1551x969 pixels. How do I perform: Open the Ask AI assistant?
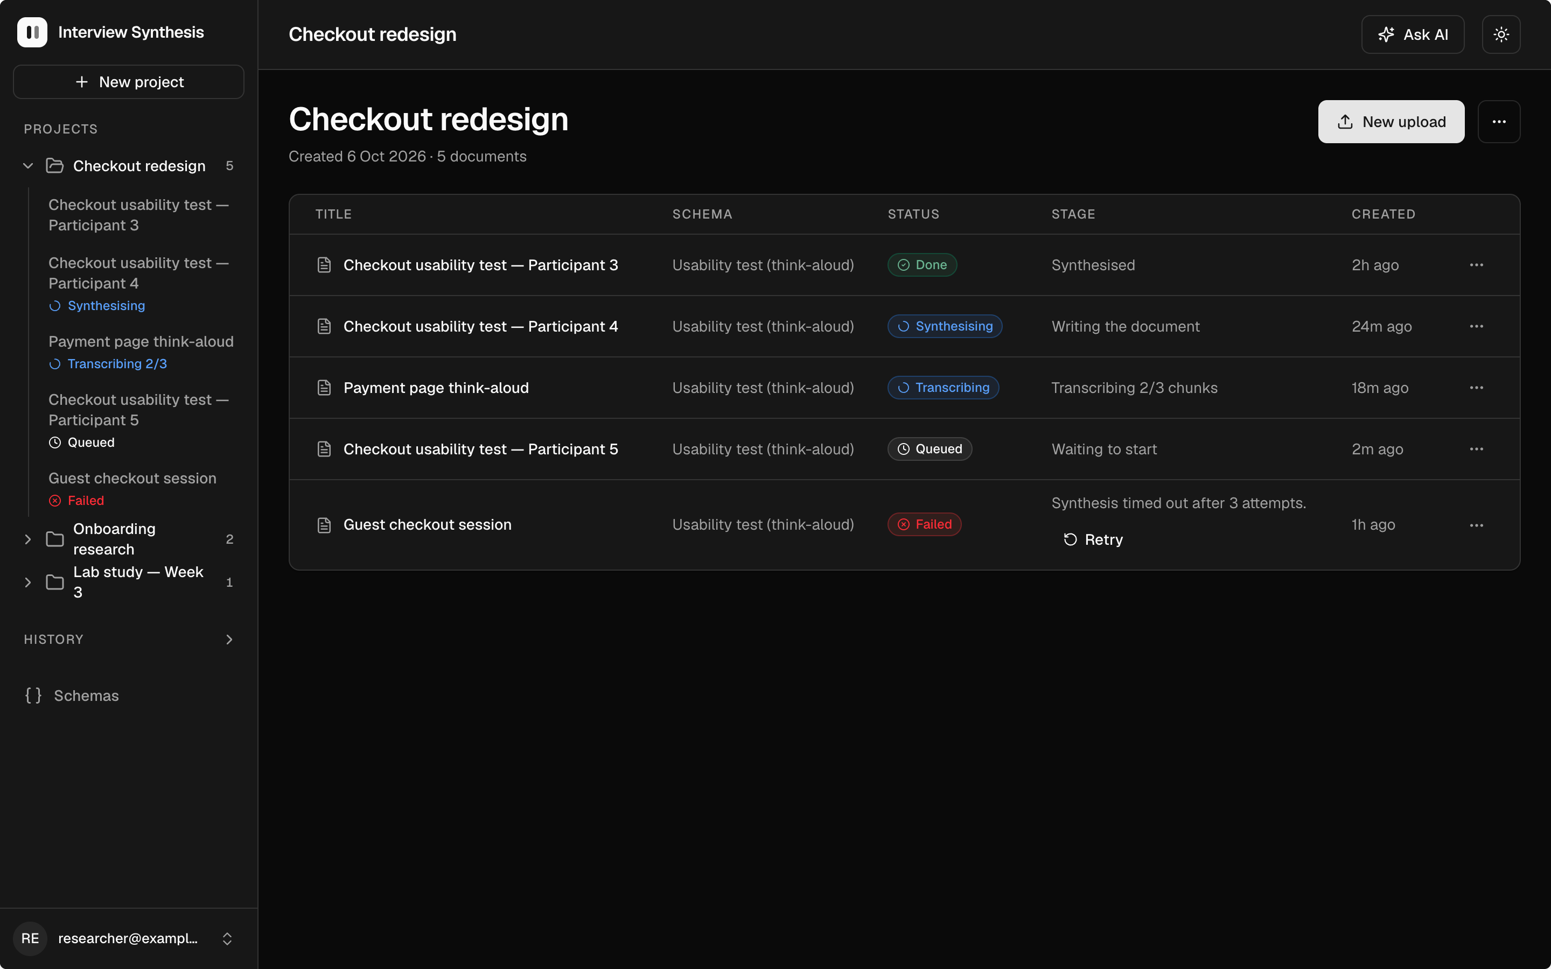coord(1413,34)
